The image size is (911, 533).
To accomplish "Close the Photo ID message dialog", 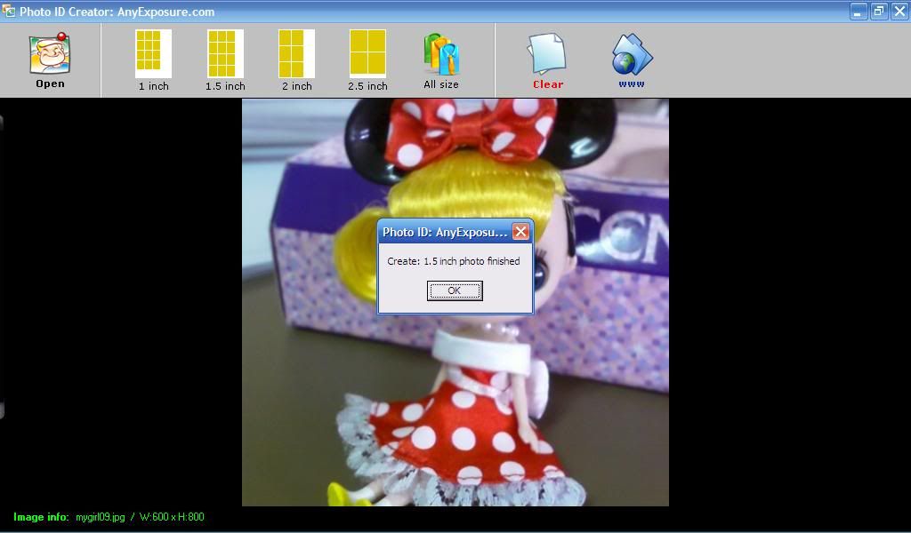I will (520, 232).
